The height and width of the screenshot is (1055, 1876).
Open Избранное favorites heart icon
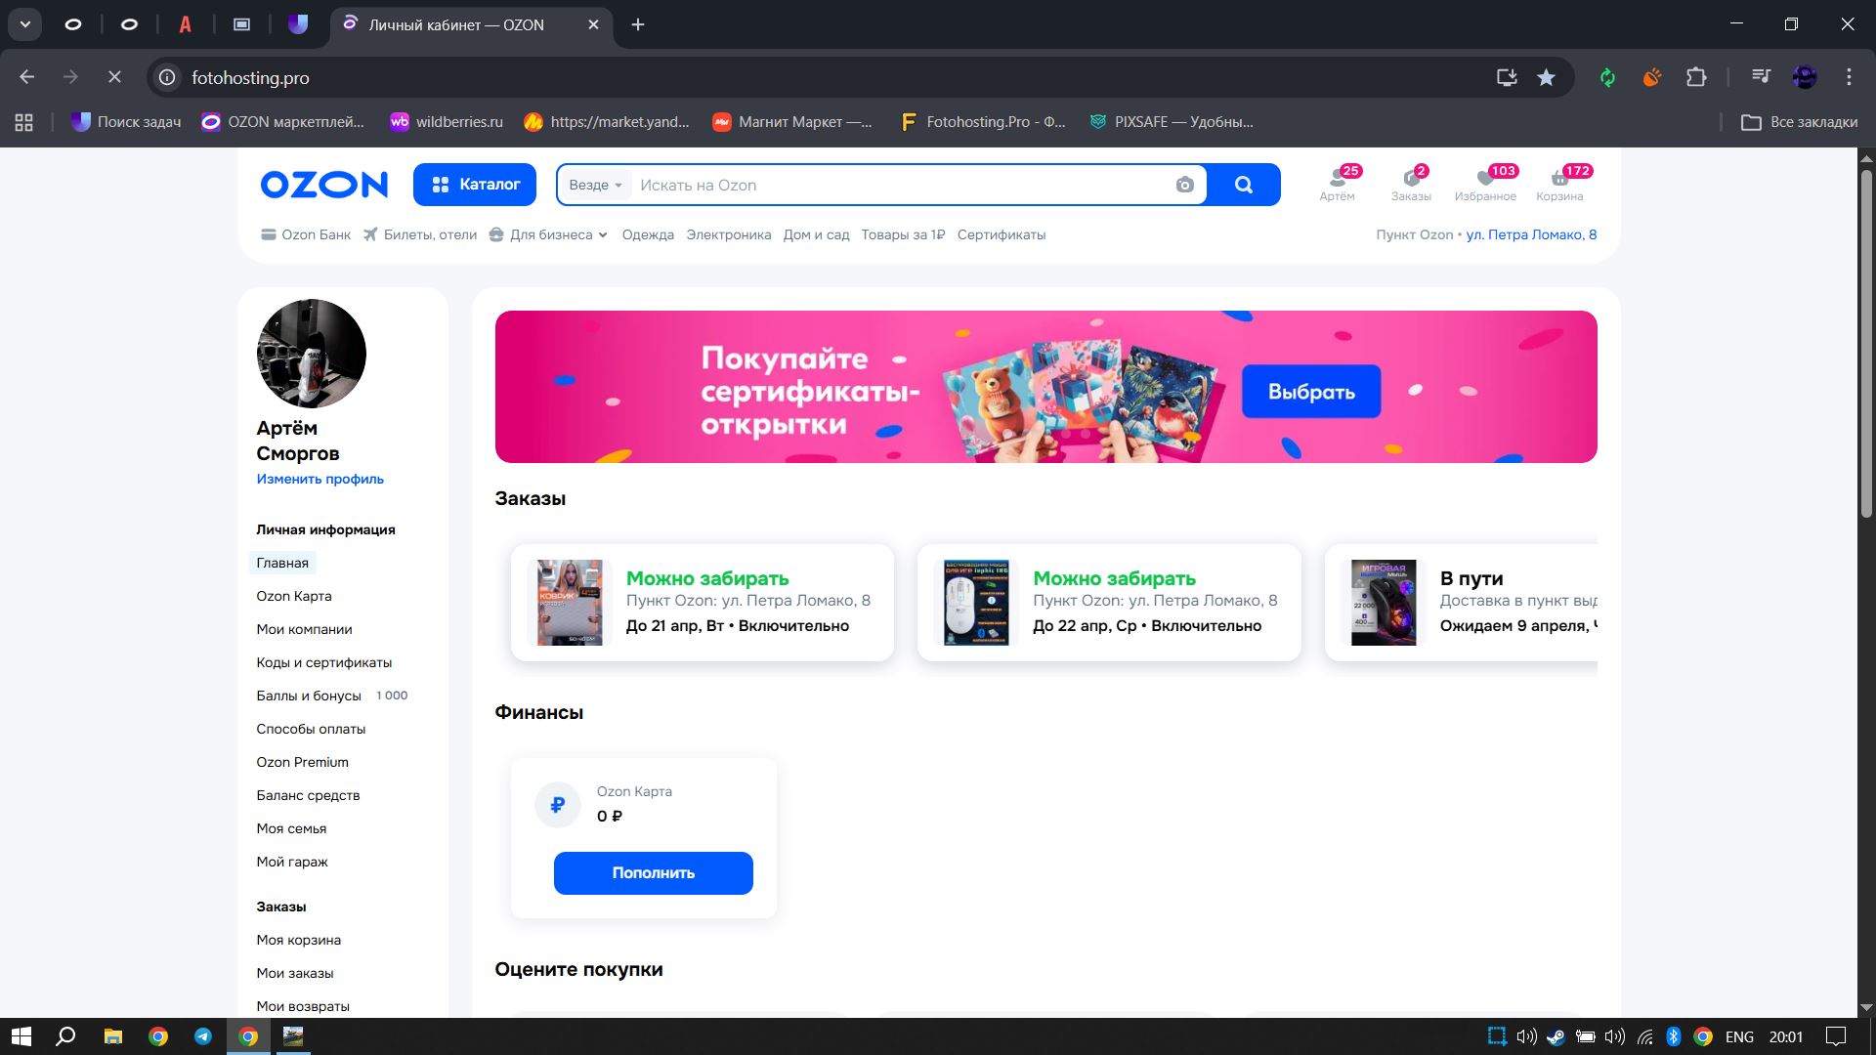tap(1484, 183)
